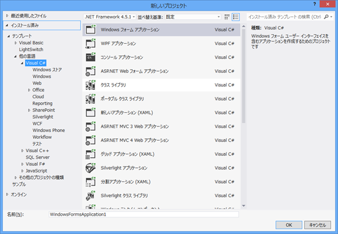Click the 名前 project name field
338x234 pixels.
[x=144, y=214]
